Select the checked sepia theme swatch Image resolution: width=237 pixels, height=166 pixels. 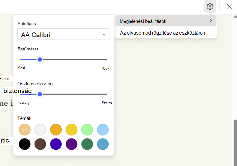click(x=25, y=130)
